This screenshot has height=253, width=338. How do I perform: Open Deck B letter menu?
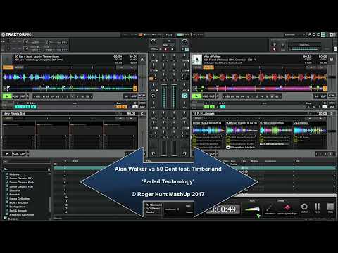click(x=332, y=59)
